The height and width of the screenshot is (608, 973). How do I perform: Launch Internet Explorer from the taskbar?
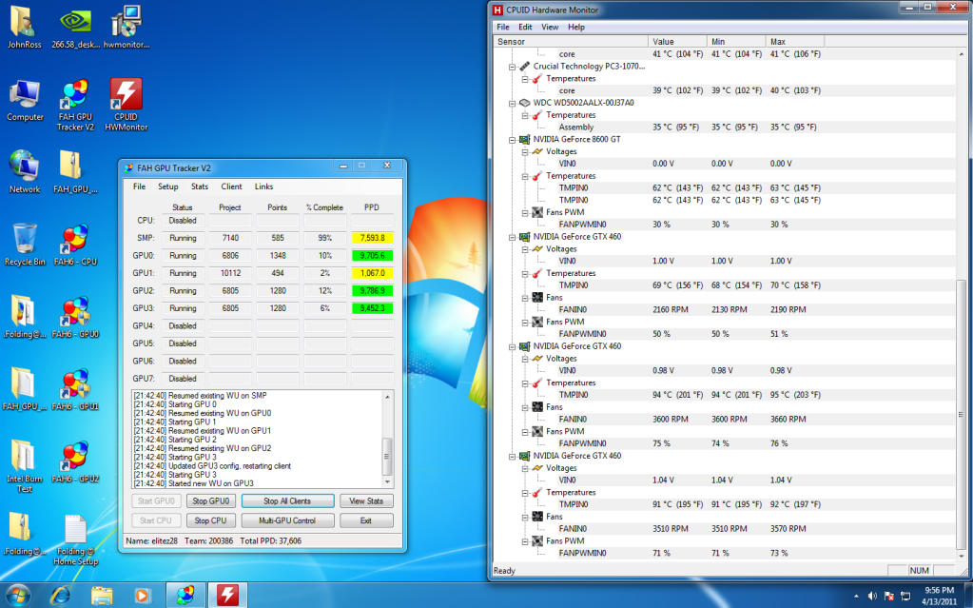[x=60, y=596]
